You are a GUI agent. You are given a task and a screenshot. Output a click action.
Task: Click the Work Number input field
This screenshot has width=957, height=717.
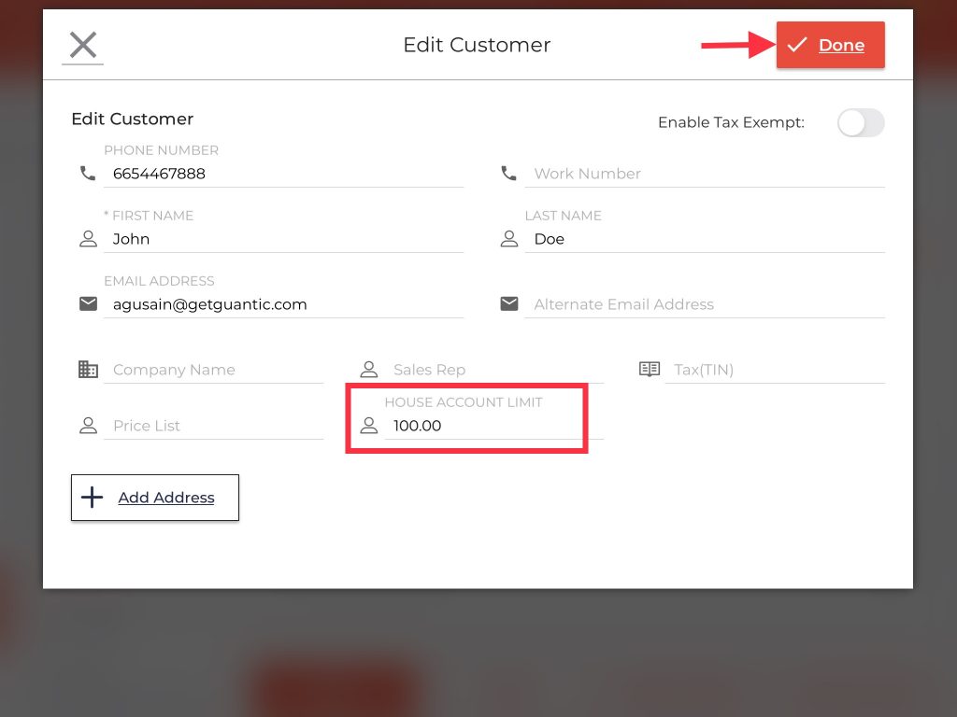[x=704, y=174]
